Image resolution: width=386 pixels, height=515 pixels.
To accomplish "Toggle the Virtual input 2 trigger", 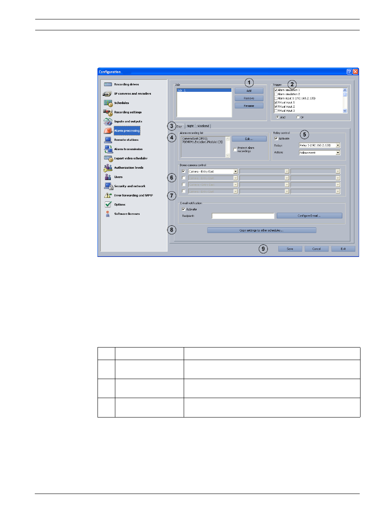I will click(x=276, y=107).
